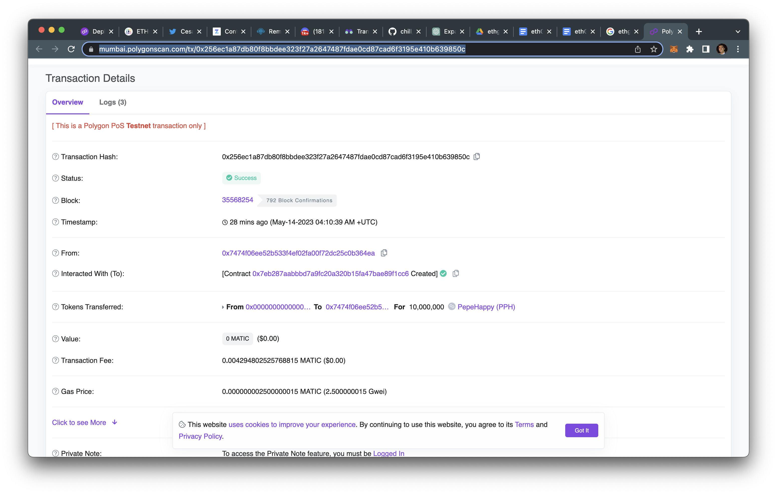Click the PepeHappy PPH token icon

(452, 307)
